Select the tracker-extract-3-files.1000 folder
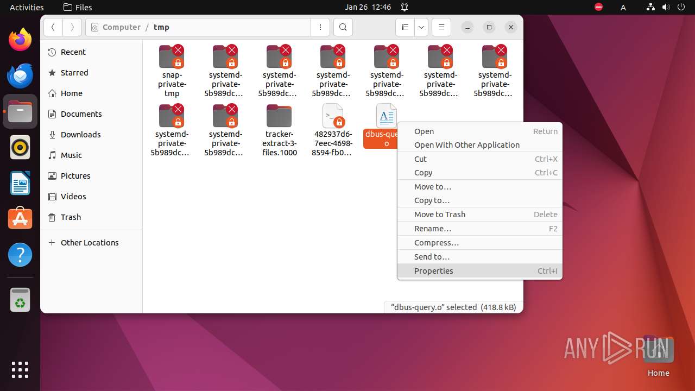The image size is (695, 391). pyautogui.click(x=279, y=129)
